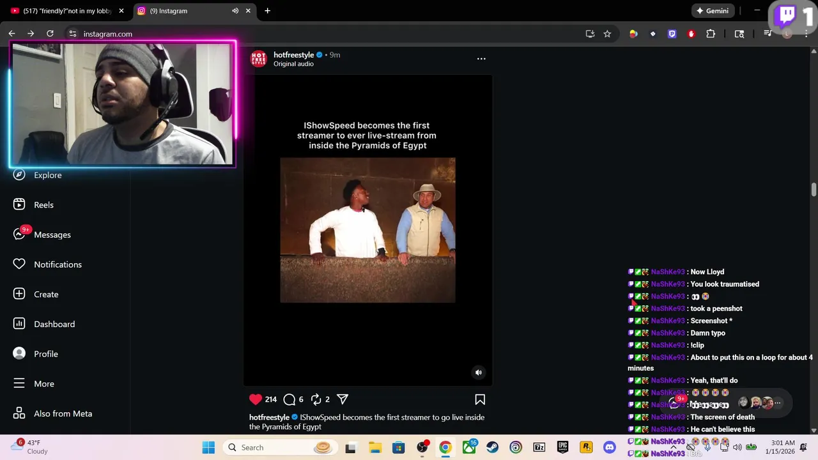View site information icon in address bar
This screenshot has height=460, width=818.
tap(73, 34)
